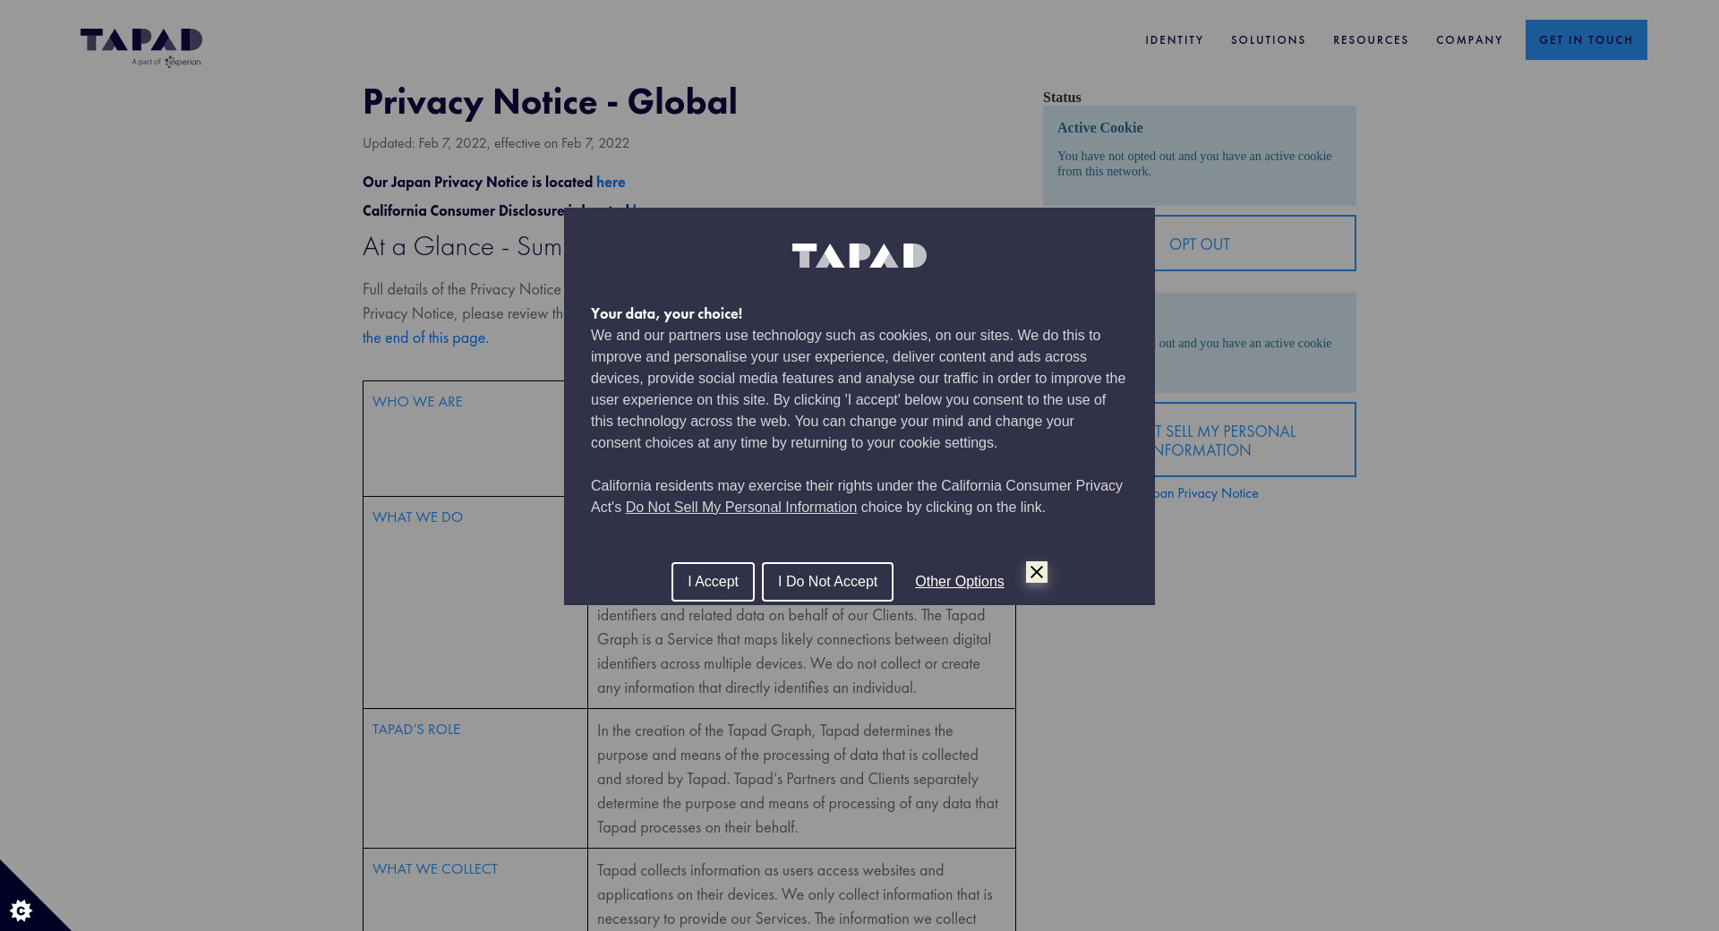Image resolution: width=1719 pixels, height=931 pixels.
Task: Click the Privacy Notice - Global heading
Action: click(550, 102)
